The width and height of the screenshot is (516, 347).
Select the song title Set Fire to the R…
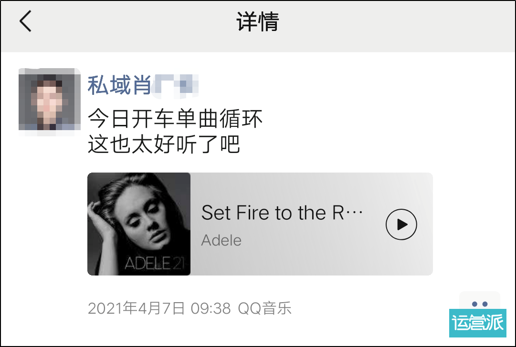(x=282, y=213)
